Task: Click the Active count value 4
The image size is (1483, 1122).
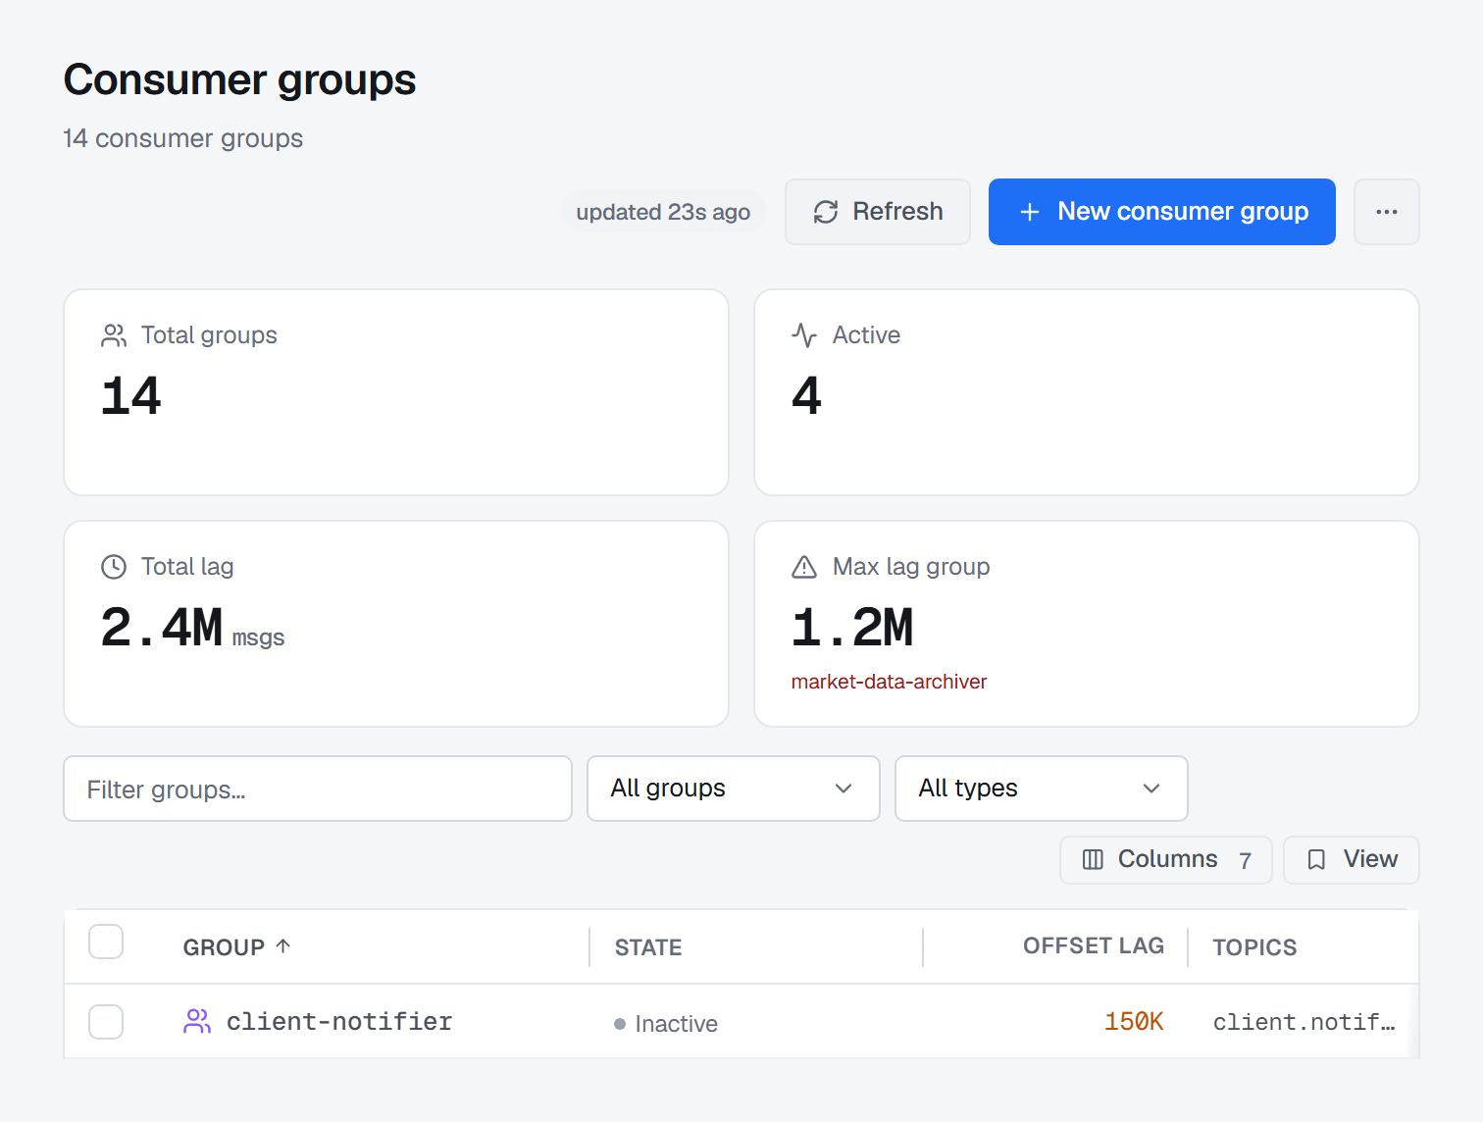Action: click(806, 396)
